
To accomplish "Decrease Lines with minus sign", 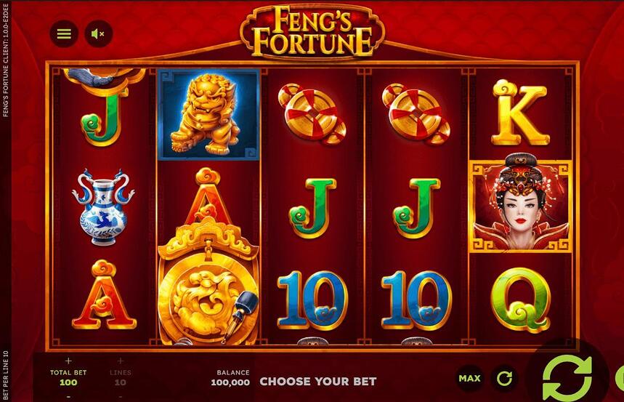I will click(x=120, y=396).
